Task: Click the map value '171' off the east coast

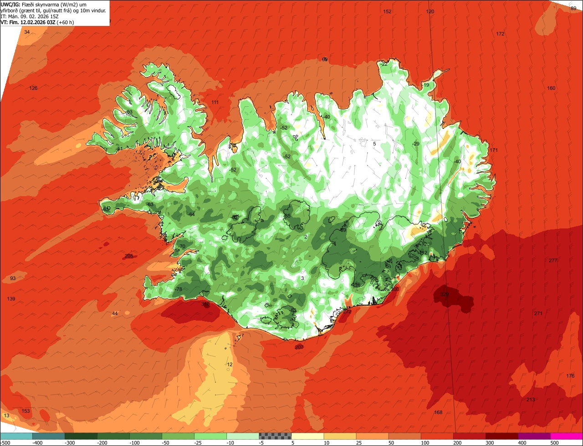Action: click(x=494, y=150)
